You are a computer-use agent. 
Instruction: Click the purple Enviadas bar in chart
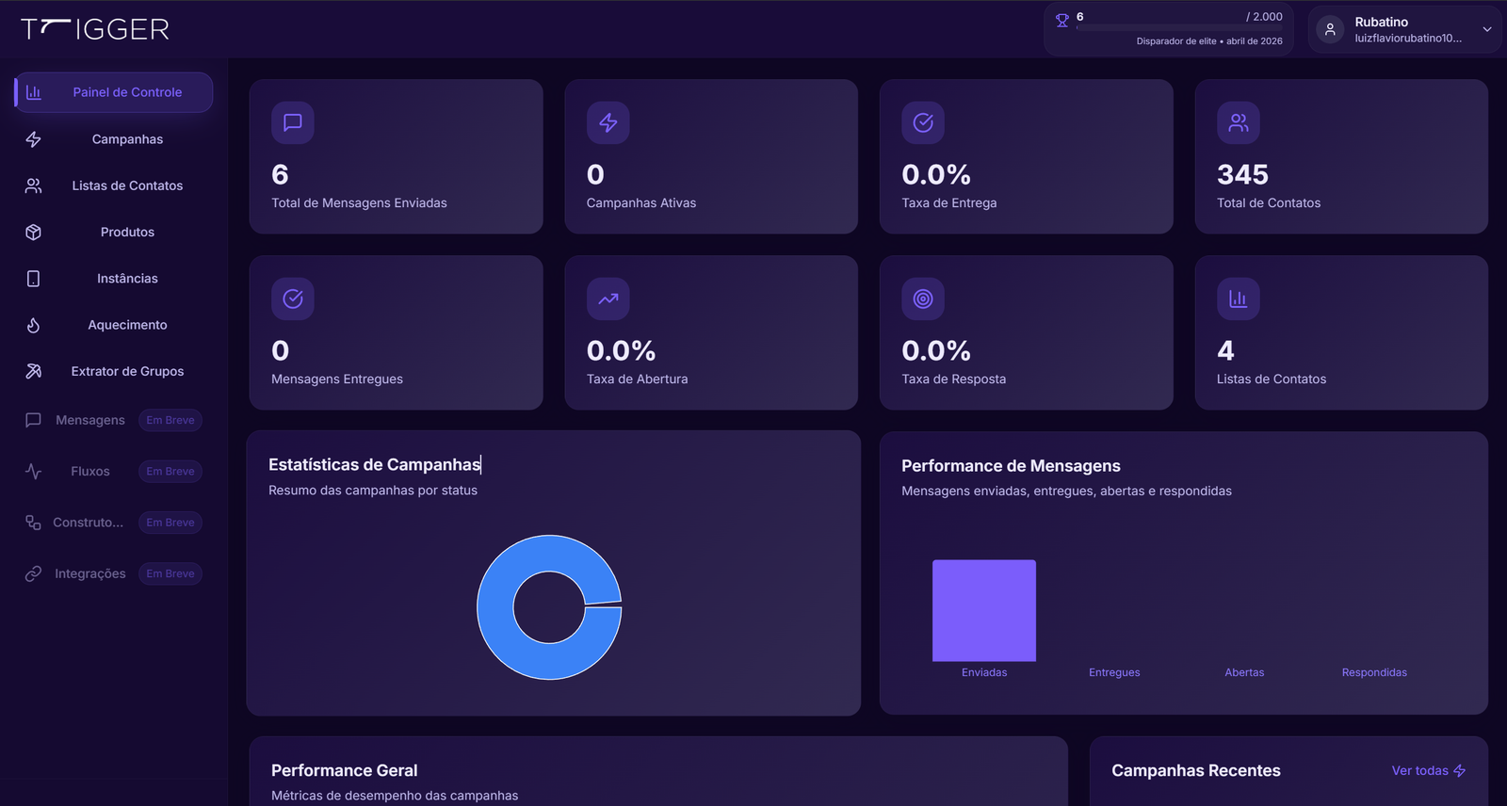pos(984,610)
